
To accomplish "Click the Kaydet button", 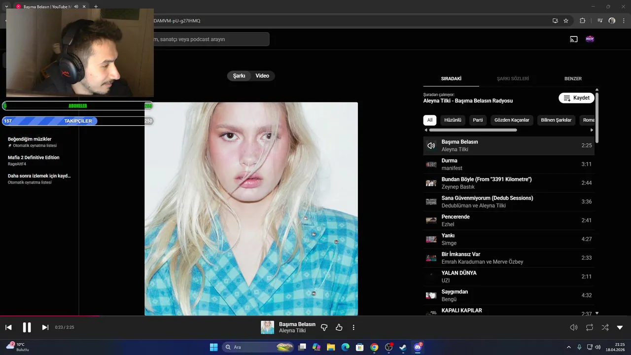I will [576, 98].
